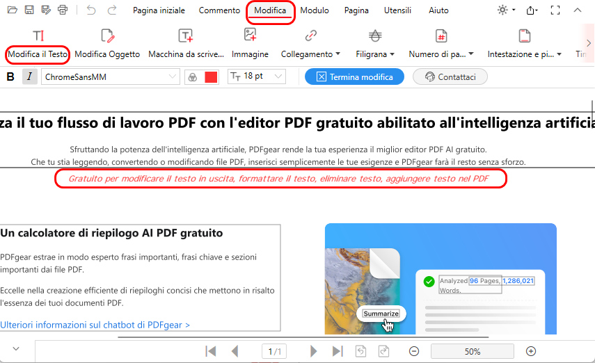Click the paragraph starting Sfruttando la potenza

(278, 156)
